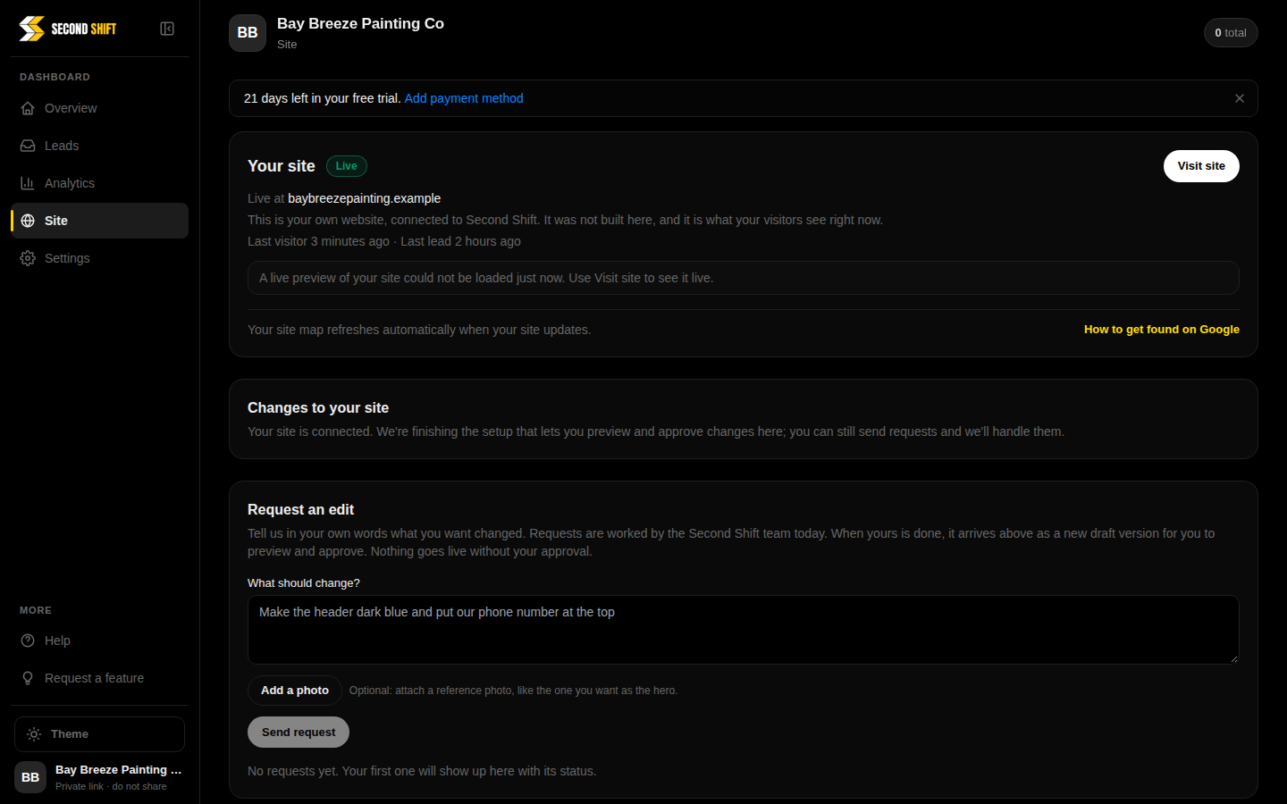Viewport: 1287px width, 804px height.
Task: Collapse the sidebar panel icon
Action: click(167, 29)
